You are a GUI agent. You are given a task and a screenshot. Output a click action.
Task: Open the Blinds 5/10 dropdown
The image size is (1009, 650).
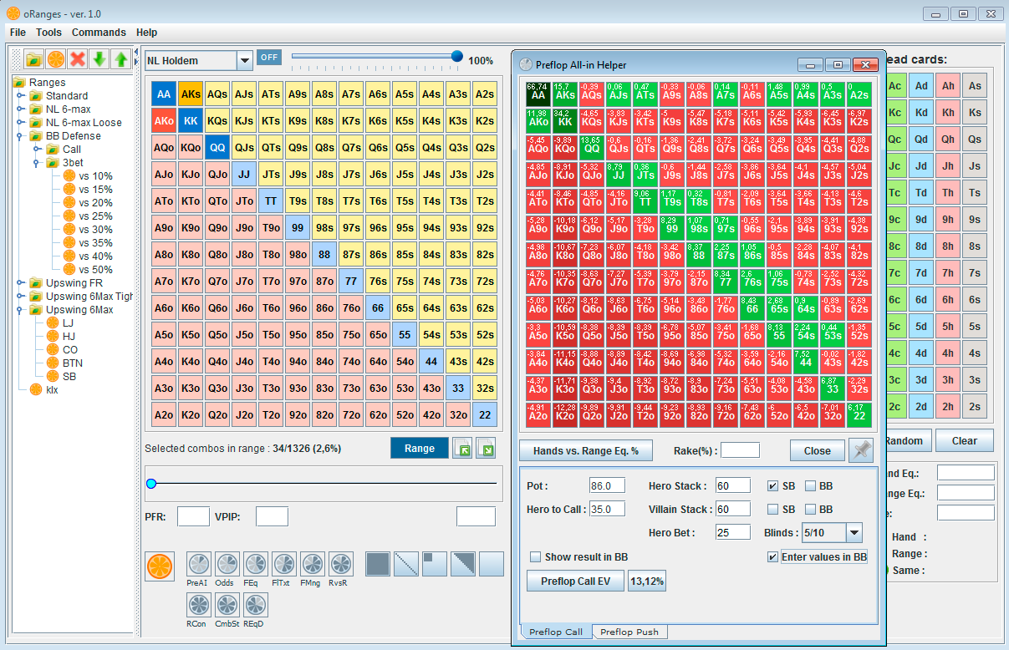(x=854, y=532)
